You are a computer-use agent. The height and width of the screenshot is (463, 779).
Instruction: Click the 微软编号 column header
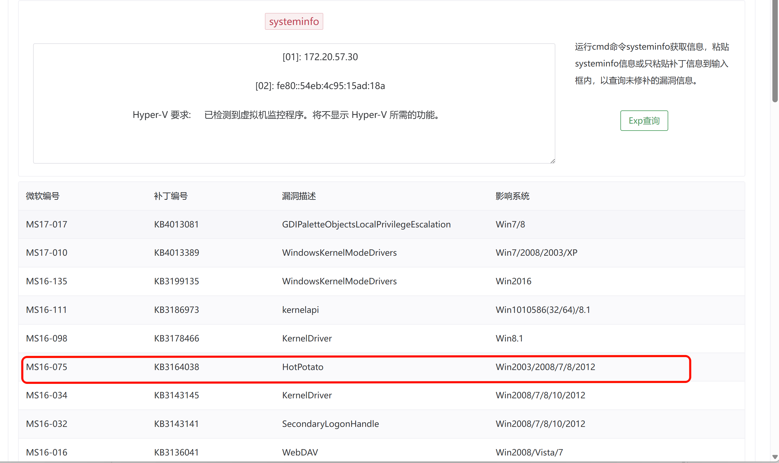43,196
